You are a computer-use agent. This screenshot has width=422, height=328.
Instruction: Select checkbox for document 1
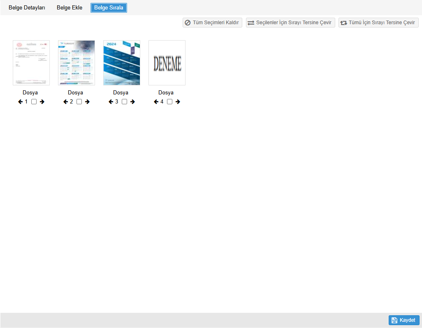[34, 102]
